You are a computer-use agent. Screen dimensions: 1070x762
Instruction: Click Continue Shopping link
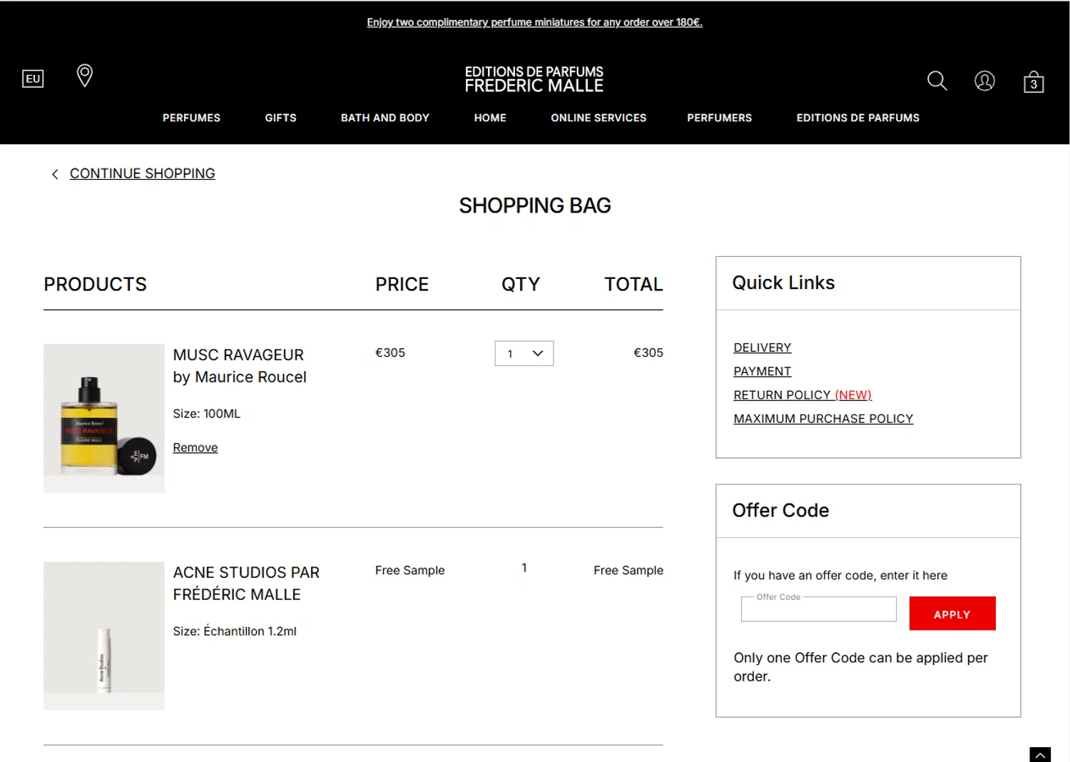(x=142, y=173)
